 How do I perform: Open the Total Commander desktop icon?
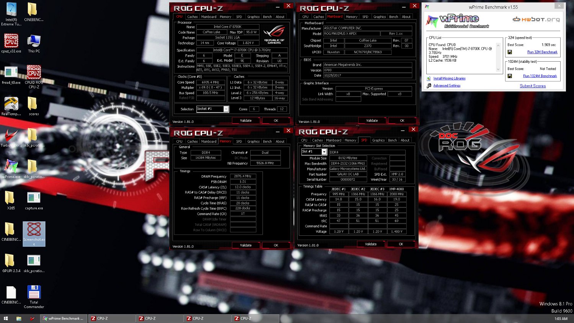pyautogui.click(x=34, y=297)
